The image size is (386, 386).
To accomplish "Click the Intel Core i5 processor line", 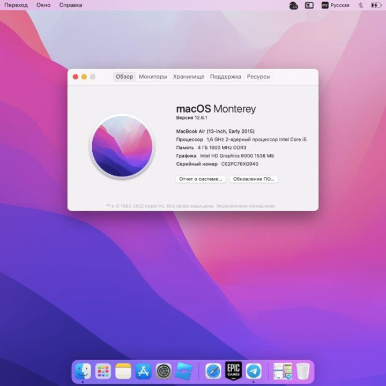I will point(241,139).
